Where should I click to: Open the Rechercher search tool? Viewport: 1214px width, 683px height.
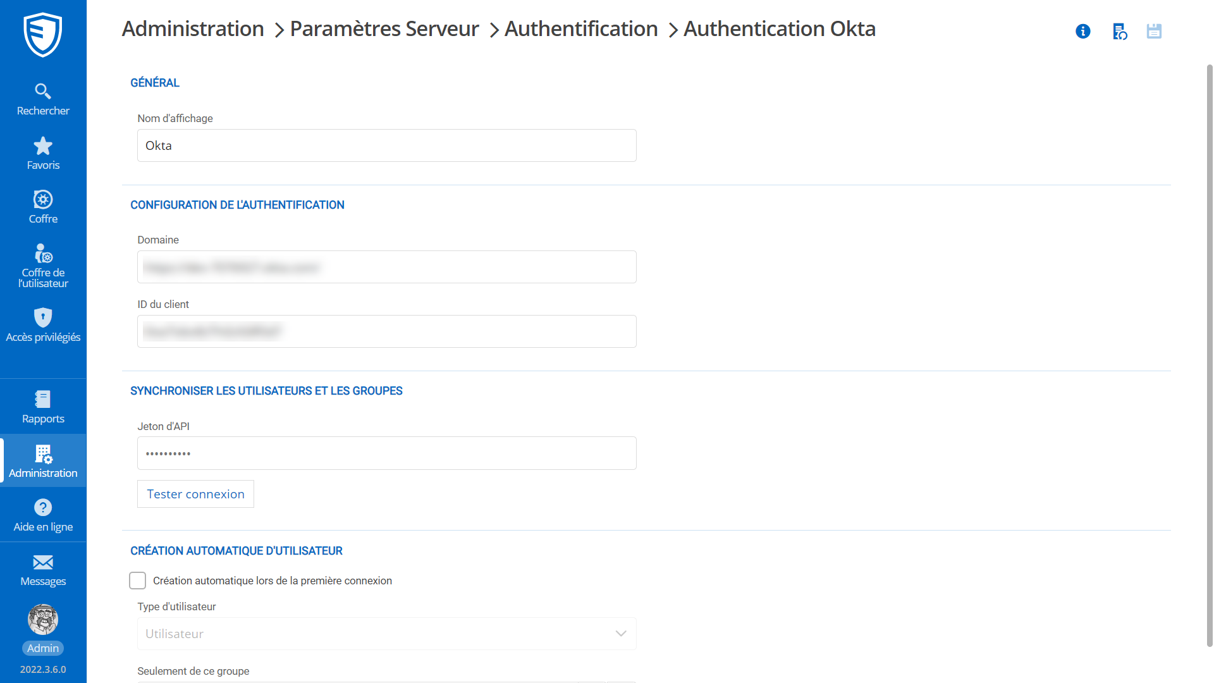pyautogui.click(x=42, y=98)
